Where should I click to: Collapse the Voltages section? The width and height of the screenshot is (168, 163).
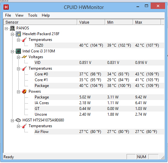(x=19, y=57)
